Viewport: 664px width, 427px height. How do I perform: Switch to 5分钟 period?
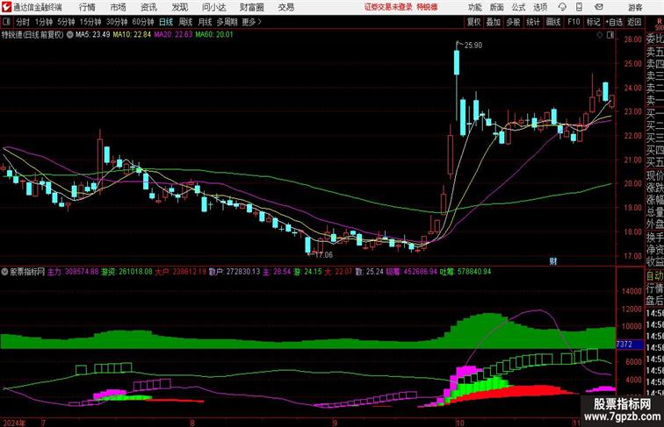click(x=66, y=22)
